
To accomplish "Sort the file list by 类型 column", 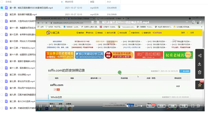I will coord(92,2).
